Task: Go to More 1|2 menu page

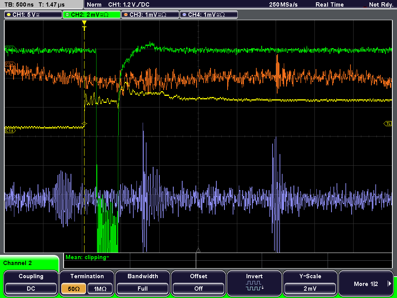Action: (x=366, y=283)
